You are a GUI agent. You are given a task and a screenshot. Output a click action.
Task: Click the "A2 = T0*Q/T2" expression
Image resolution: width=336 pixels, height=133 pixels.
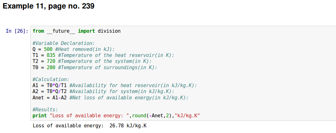[x=50, y=91]
